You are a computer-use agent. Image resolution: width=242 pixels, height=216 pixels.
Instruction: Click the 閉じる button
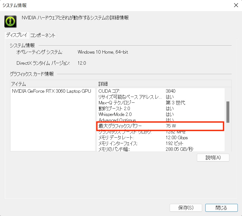(x=221, y=208)
